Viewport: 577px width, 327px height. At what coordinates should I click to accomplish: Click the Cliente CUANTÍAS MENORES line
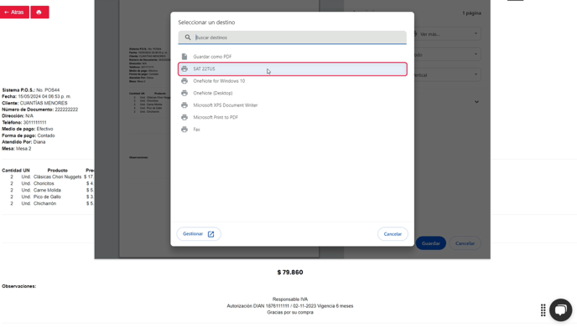[x=34, y=103]
